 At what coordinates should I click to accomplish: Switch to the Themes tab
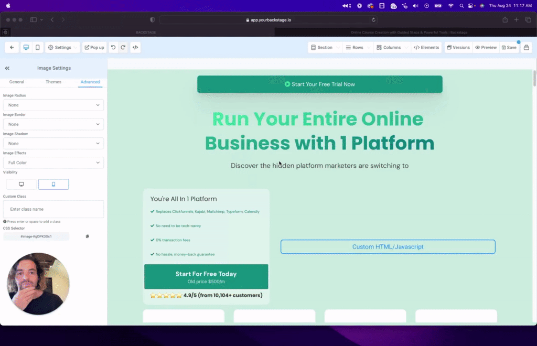click(53, 82)
